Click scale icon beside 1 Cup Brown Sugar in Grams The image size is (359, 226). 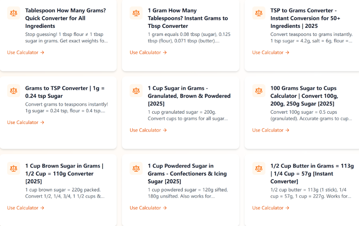click(13, 168)
